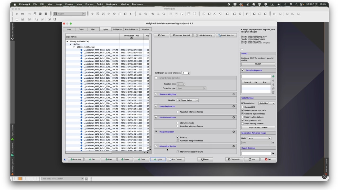Enable Linear Defects Correction checkbox

click(x=156, y=78)
